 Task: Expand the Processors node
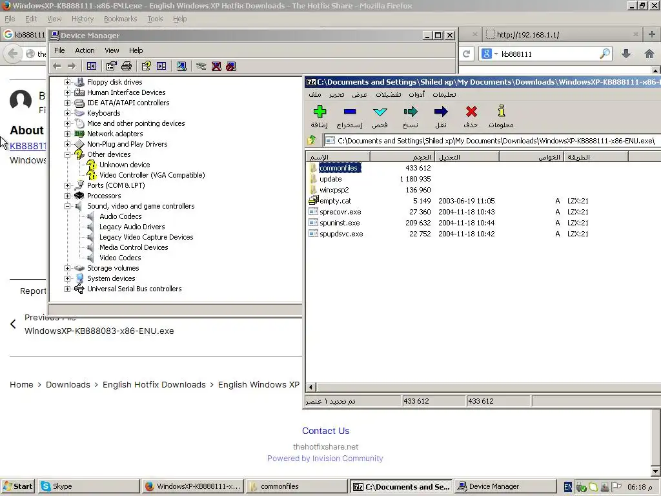[x=67, y=196]
